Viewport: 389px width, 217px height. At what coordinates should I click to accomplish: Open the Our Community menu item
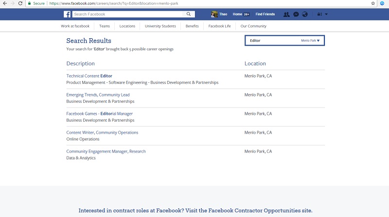click(x=253, y=26)
